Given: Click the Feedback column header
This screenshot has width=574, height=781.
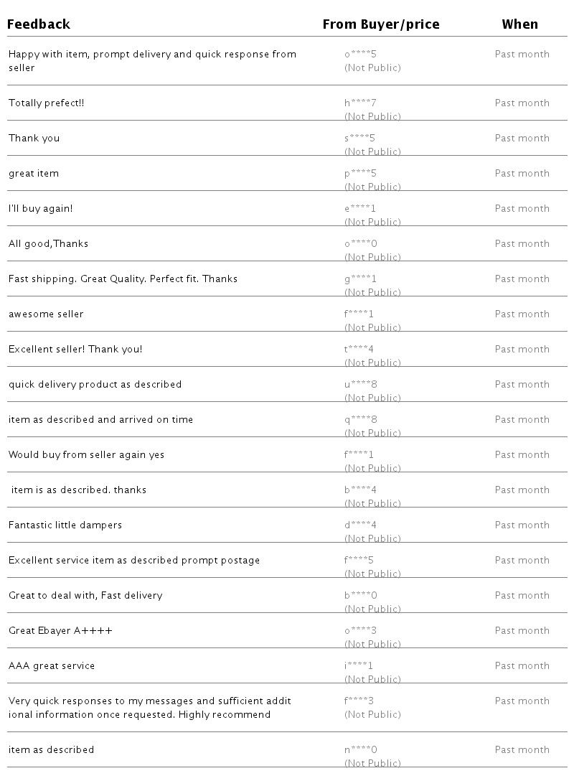Looking at the screenshot, I should 39,24.
